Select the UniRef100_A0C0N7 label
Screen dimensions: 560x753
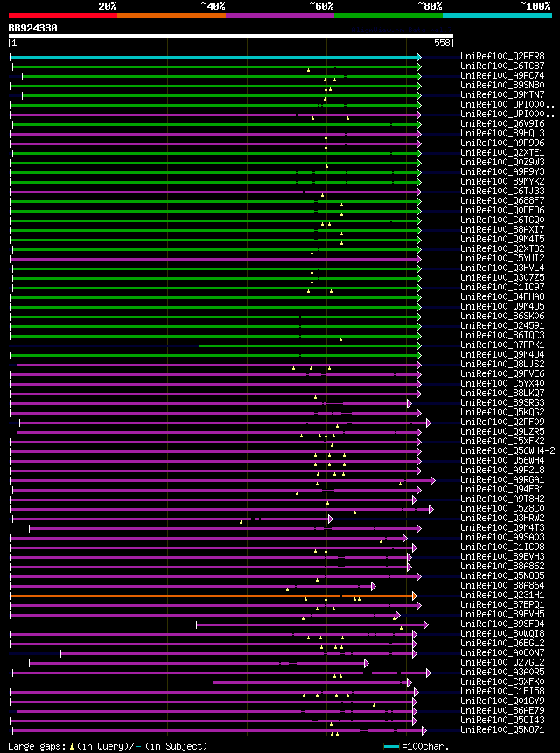coord(502,652)
